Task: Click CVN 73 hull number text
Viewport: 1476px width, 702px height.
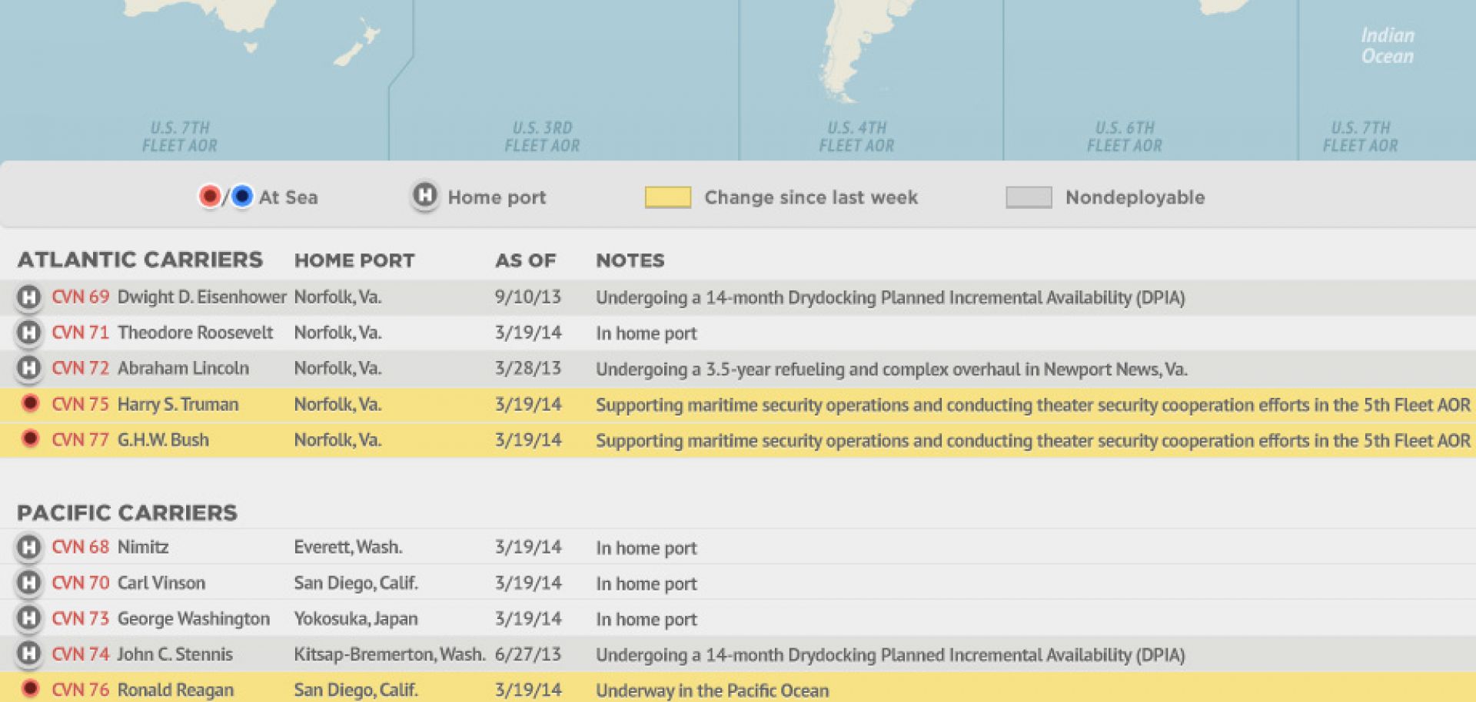Action: click(x=81, y=618)
